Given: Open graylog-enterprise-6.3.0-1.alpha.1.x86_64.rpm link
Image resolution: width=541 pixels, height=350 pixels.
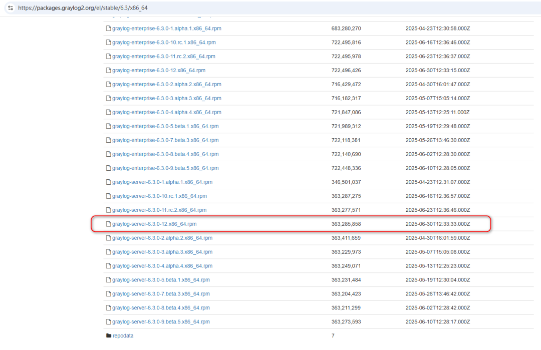Looking at the screenshot, I should pyautogui.click(x=167, y=28).
